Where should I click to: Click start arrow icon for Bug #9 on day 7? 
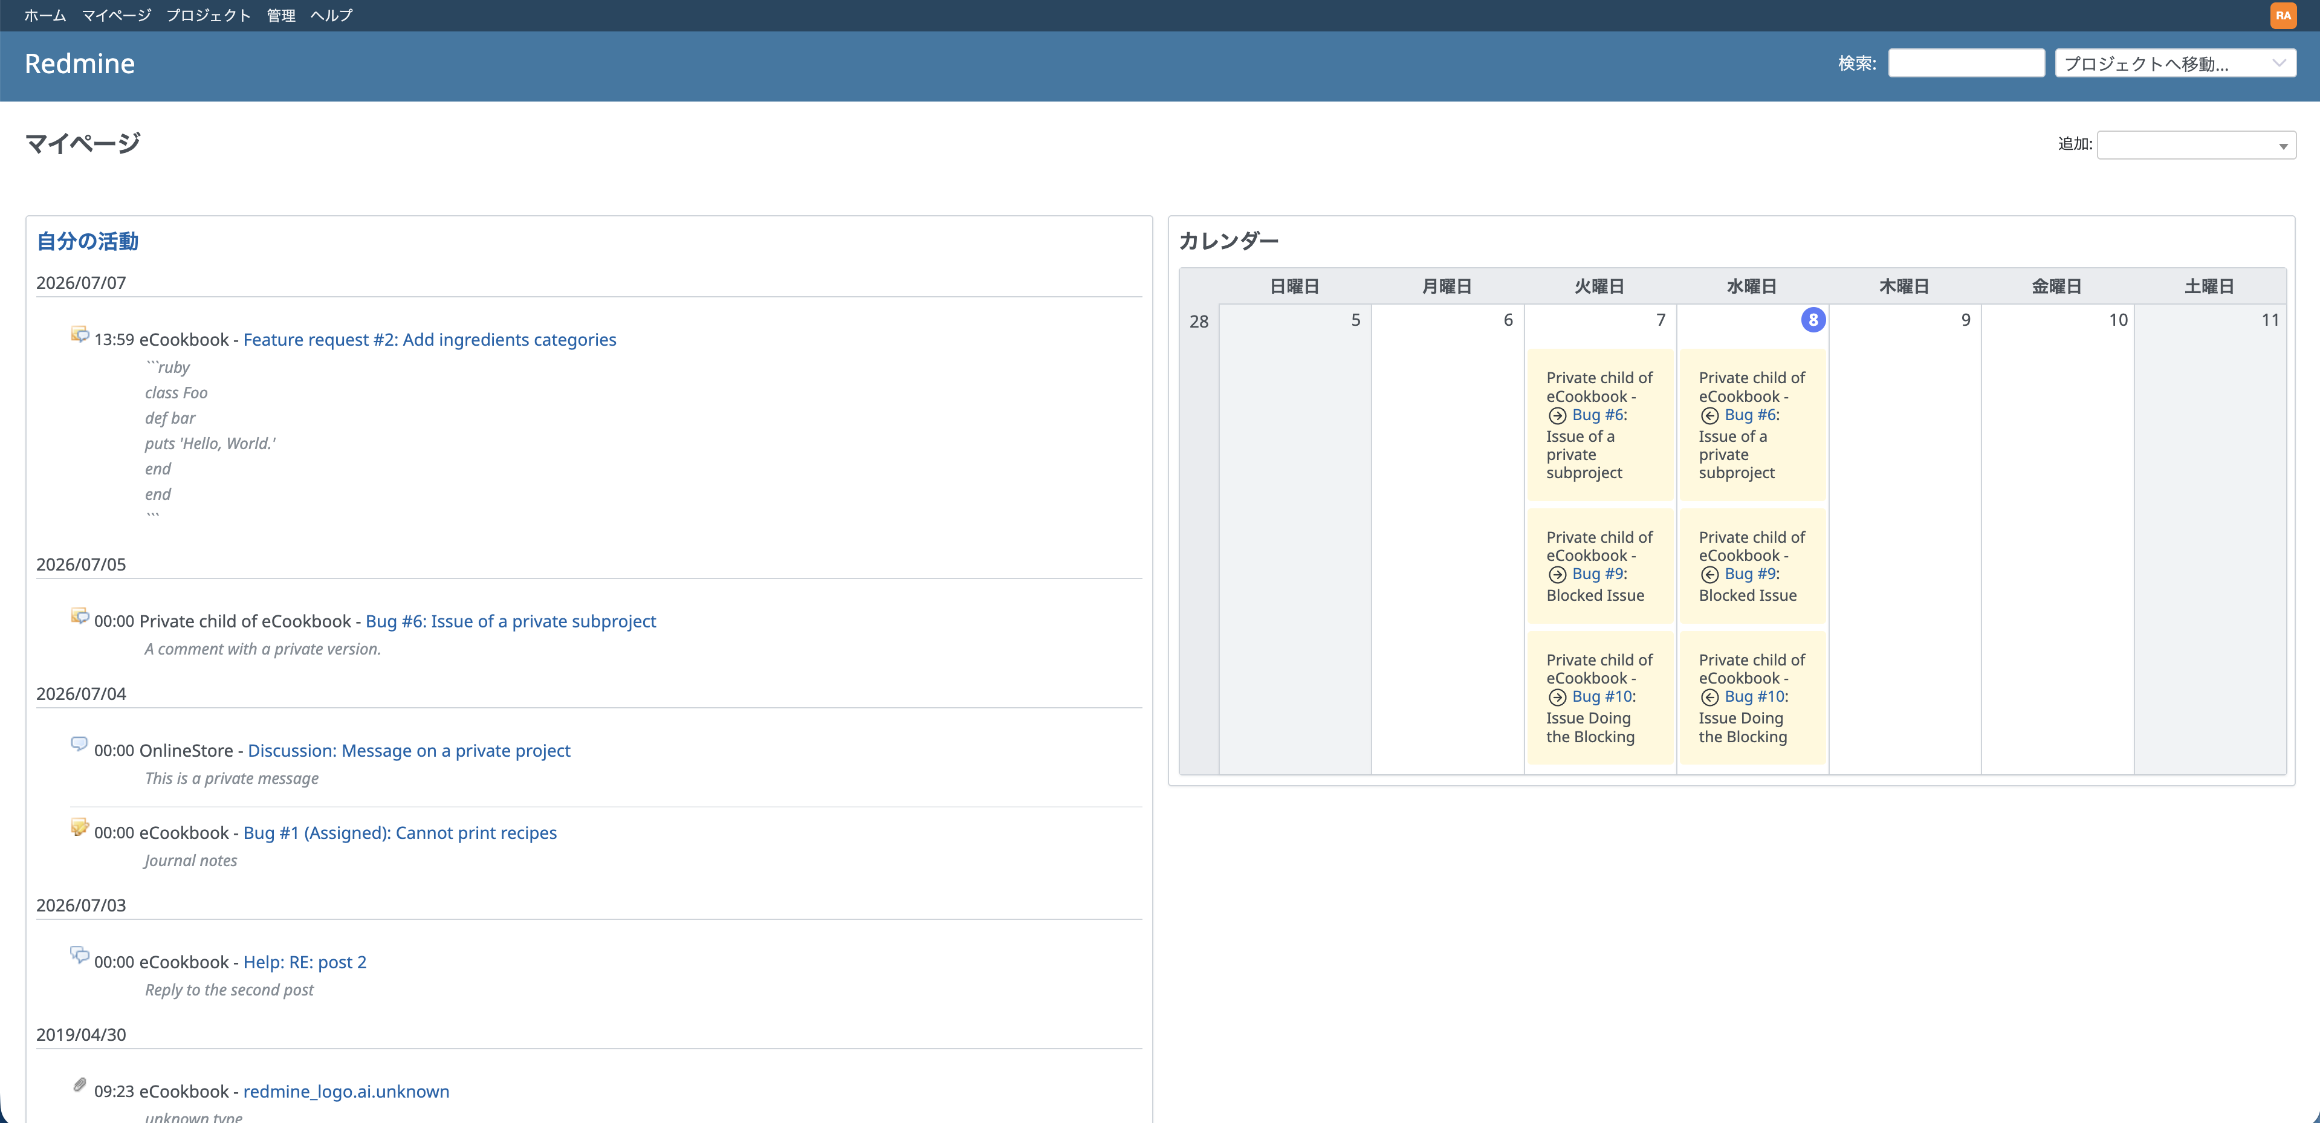click(1557, 575)
